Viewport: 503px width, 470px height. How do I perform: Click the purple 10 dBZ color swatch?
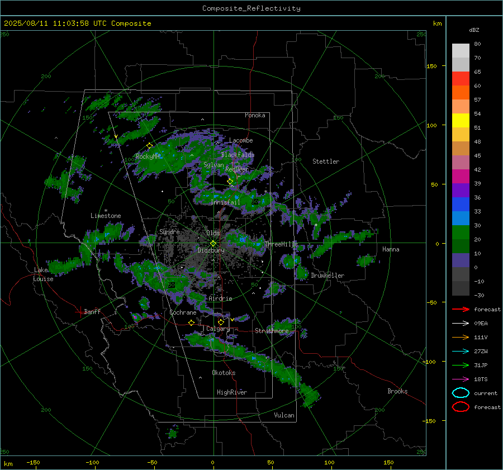[461, 260]
